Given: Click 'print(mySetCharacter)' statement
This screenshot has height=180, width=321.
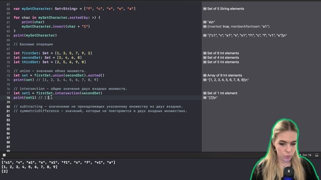Looking at the screenshot, I should (35, 35).
